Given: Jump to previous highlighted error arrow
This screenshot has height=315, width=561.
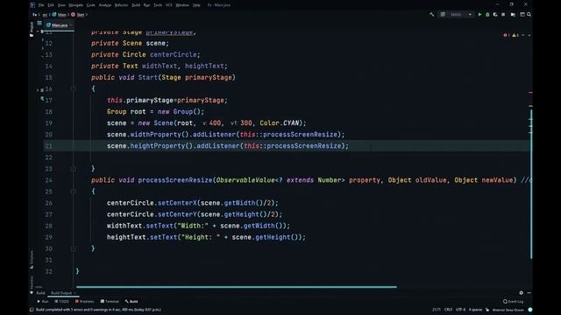Looking at the screenshot, I should 523,35.
